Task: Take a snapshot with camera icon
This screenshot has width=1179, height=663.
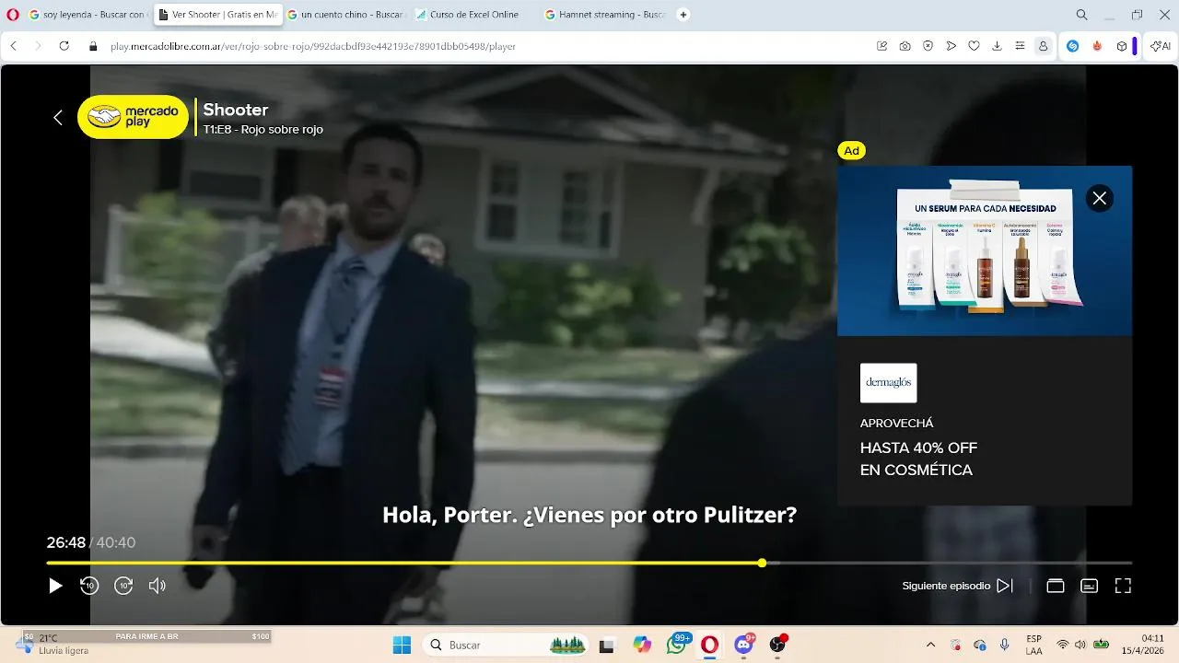Action: tap(905, 46)
